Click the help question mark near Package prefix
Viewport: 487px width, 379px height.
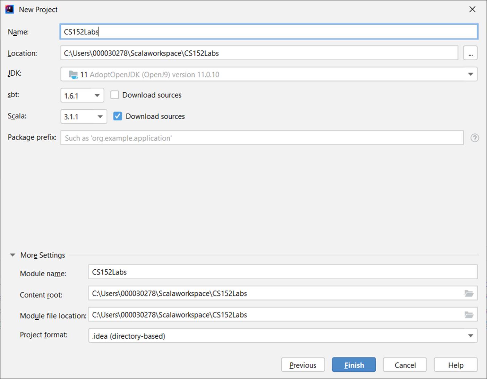coord(475,138)
